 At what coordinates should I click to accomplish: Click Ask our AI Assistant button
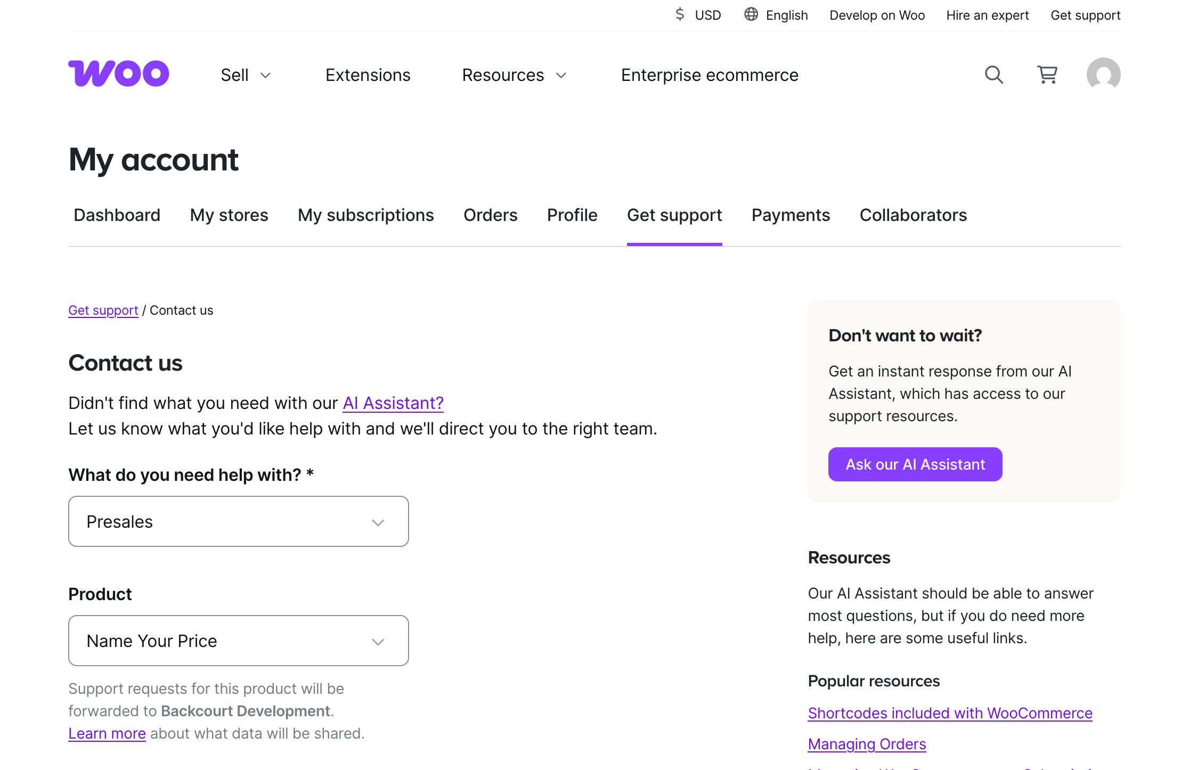point(915,464)
